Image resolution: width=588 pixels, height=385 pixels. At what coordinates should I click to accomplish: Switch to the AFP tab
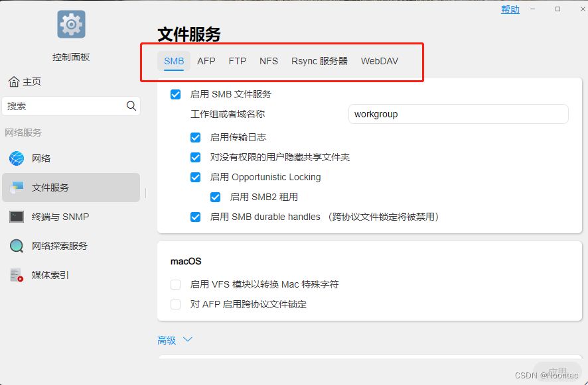click(206, 60)
